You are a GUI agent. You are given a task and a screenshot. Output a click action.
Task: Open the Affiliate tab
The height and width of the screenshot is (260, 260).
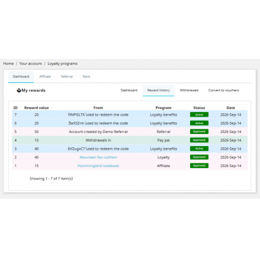tap(45, 76)
